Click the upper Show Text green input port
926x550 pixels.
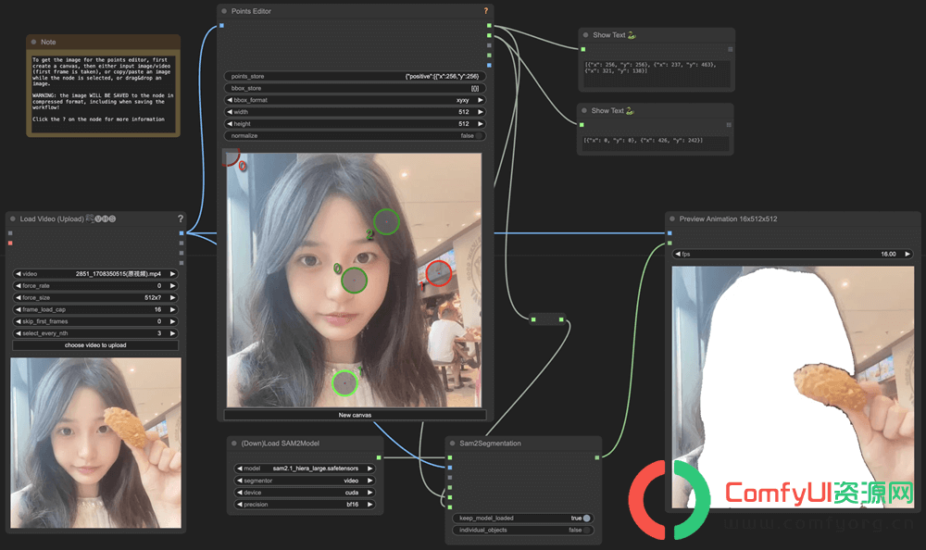click(x=582, y=49)
